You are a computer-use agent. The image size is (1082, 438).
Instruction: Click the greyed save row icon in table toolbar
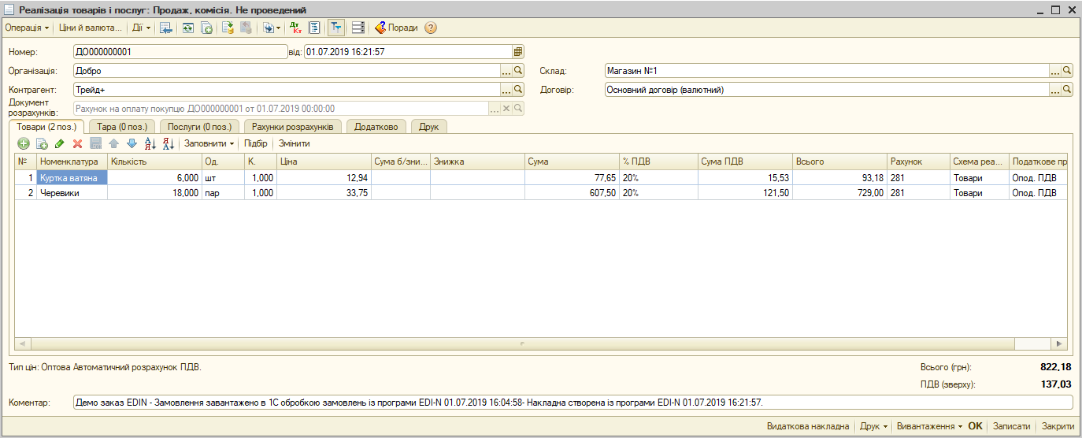tap(96, 143)
